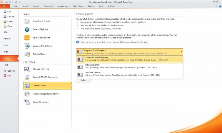Open the File tab
This screenshot has width=222, height=133.
point(5,6)
